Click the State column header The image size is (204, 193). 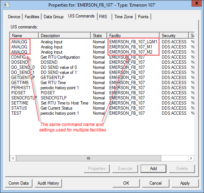99,36
